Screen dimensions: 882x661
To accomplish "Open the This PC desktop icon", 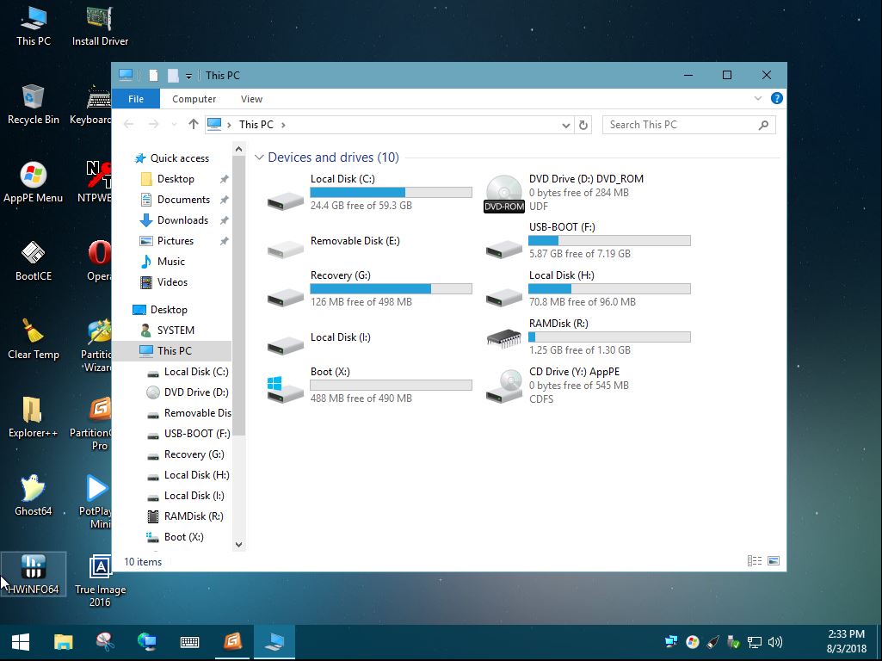I will (34, 27).
